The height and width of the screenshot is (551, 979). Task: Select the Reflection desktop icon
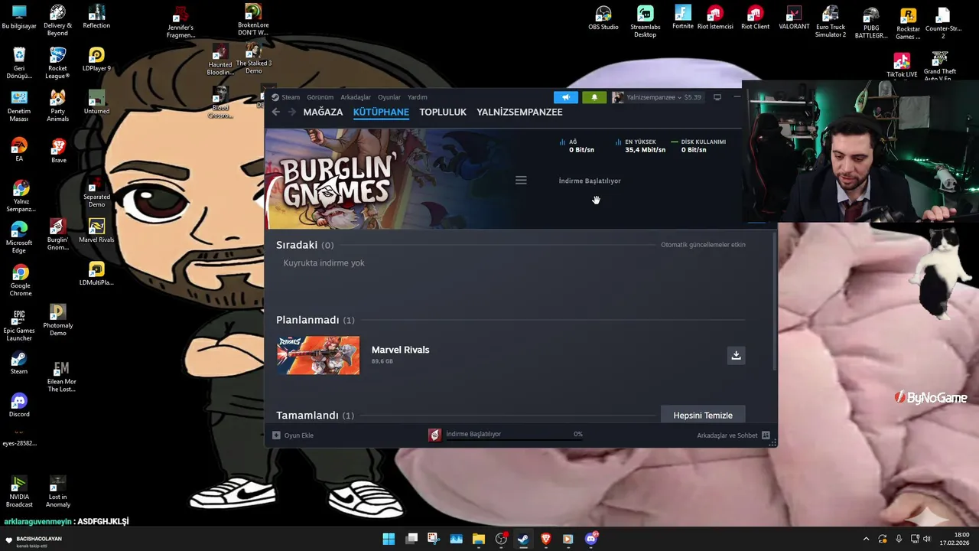coord(96,18)
